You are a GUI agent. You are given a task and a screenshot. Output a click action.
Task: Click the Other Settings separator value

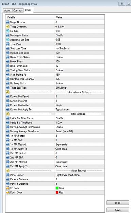point(79,171)
